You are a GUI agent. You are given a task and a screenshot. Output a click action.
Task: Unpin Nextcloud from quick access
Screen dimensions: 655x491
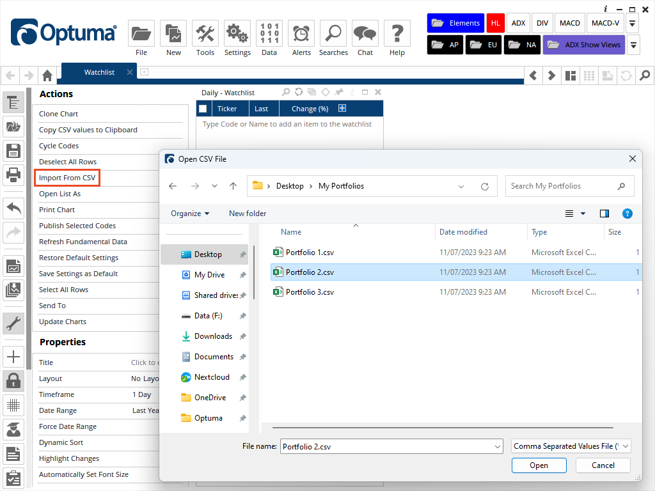(242, 377)
